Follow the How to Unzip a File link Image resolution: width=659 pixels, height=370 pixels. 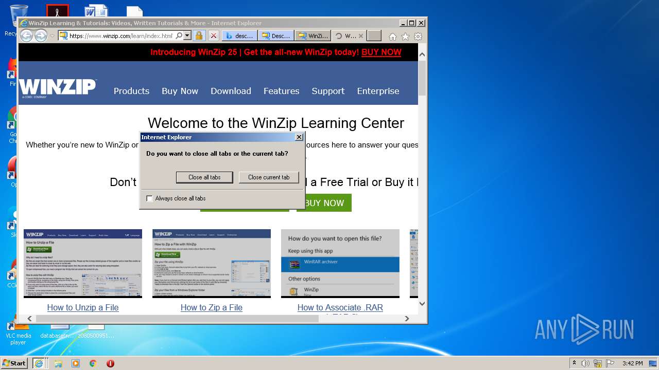[83, 307]
